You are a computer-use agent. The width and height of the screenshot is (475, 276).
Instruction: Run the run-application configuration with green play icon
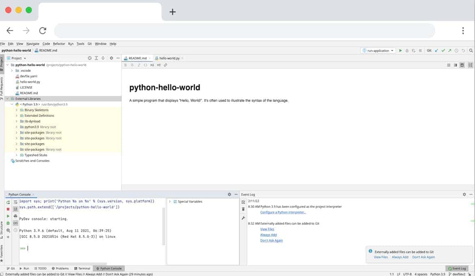pyautogui.click(x=401, y=51)
